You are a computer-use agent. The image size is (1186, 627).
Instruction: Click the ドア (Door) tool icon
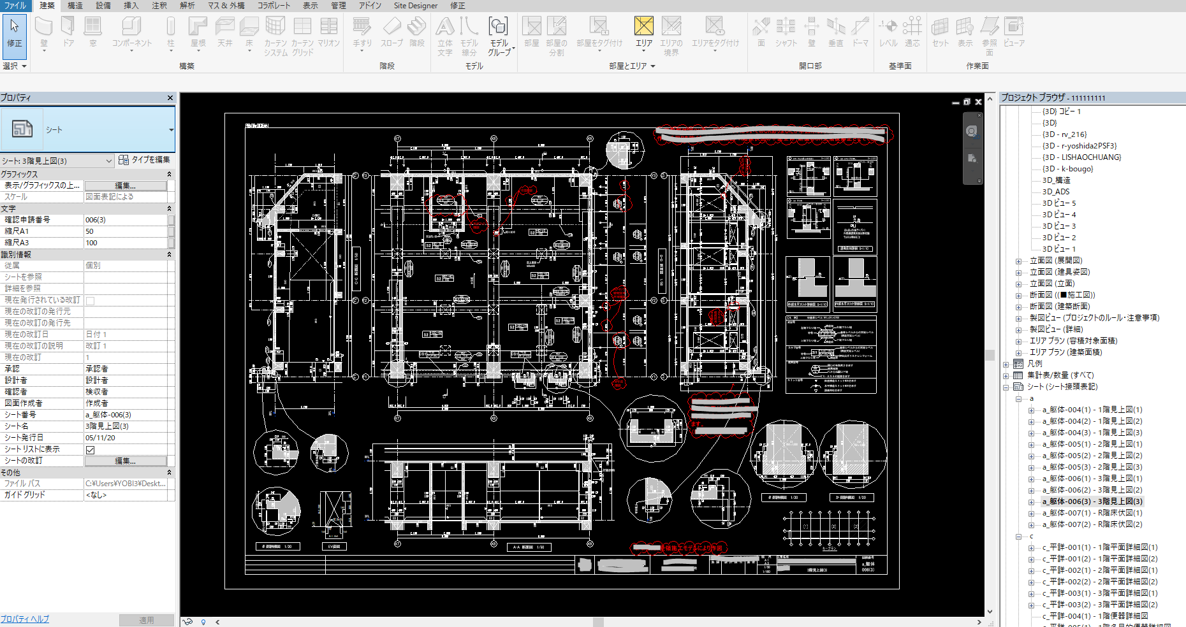[68, 27]
